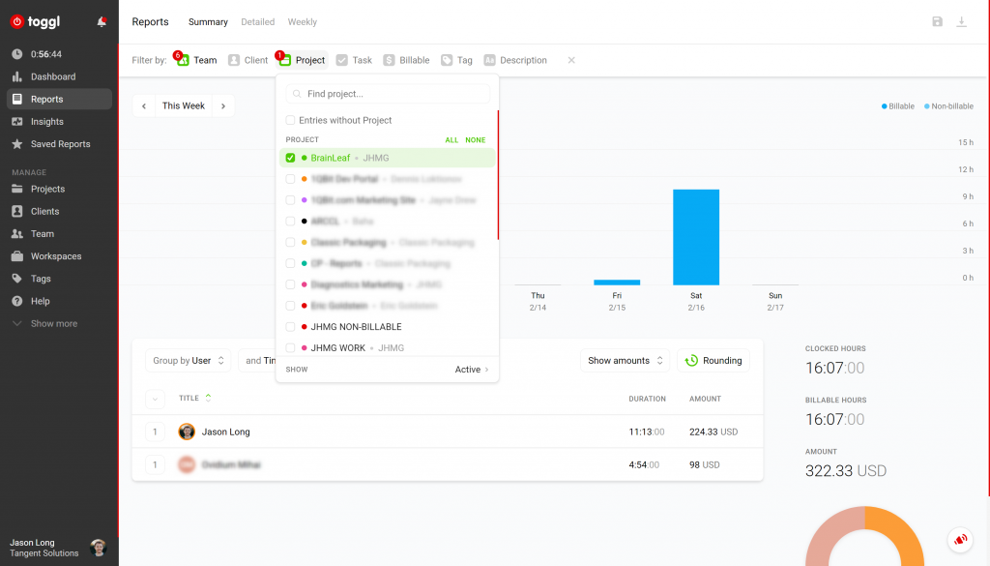Check Entries without Project checkbox
The height and width of the screenshot is (566, 990).
290,120
